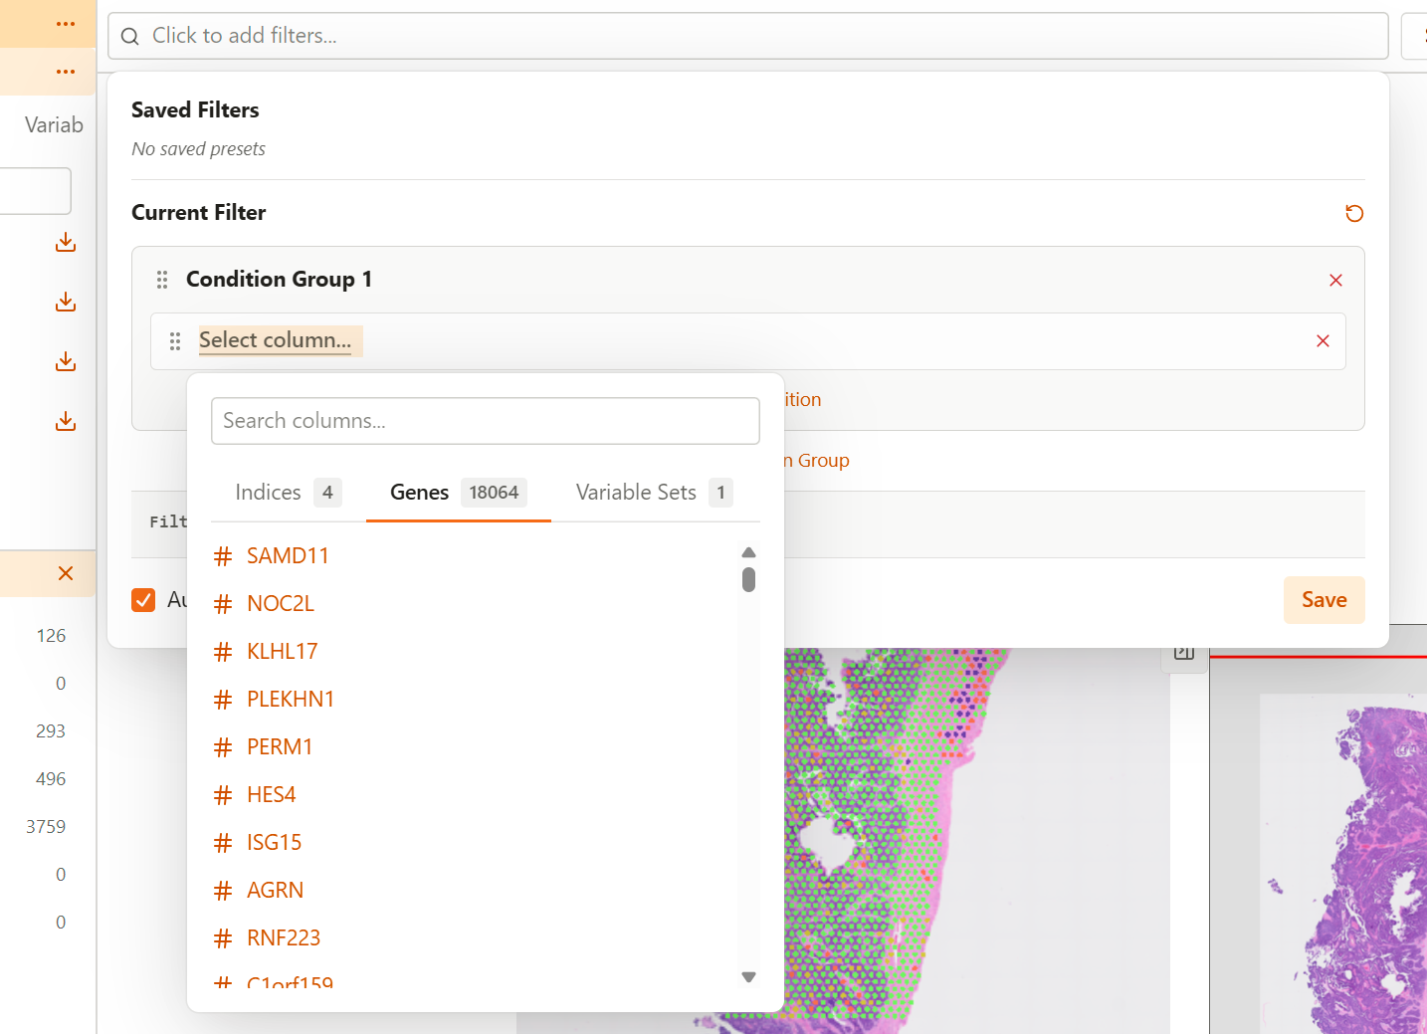Click the Save button
The height and width of the screenshot is (1034, 1427).
[1324, 600]
